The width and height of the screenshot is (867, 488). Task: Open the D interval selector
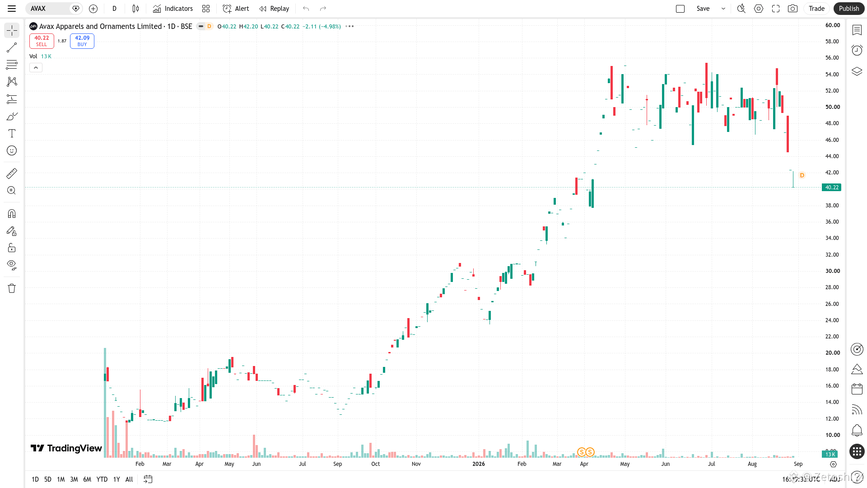114,9
